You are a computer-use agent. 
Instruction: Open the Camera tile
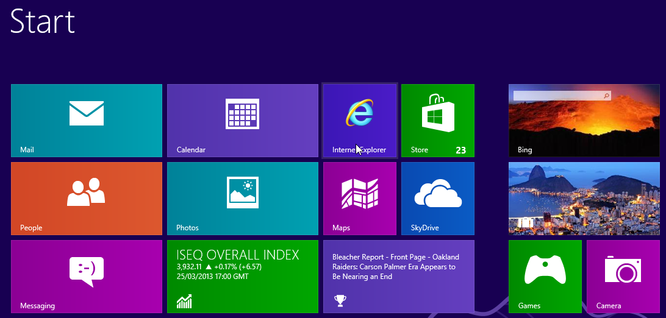click(623, 277)
